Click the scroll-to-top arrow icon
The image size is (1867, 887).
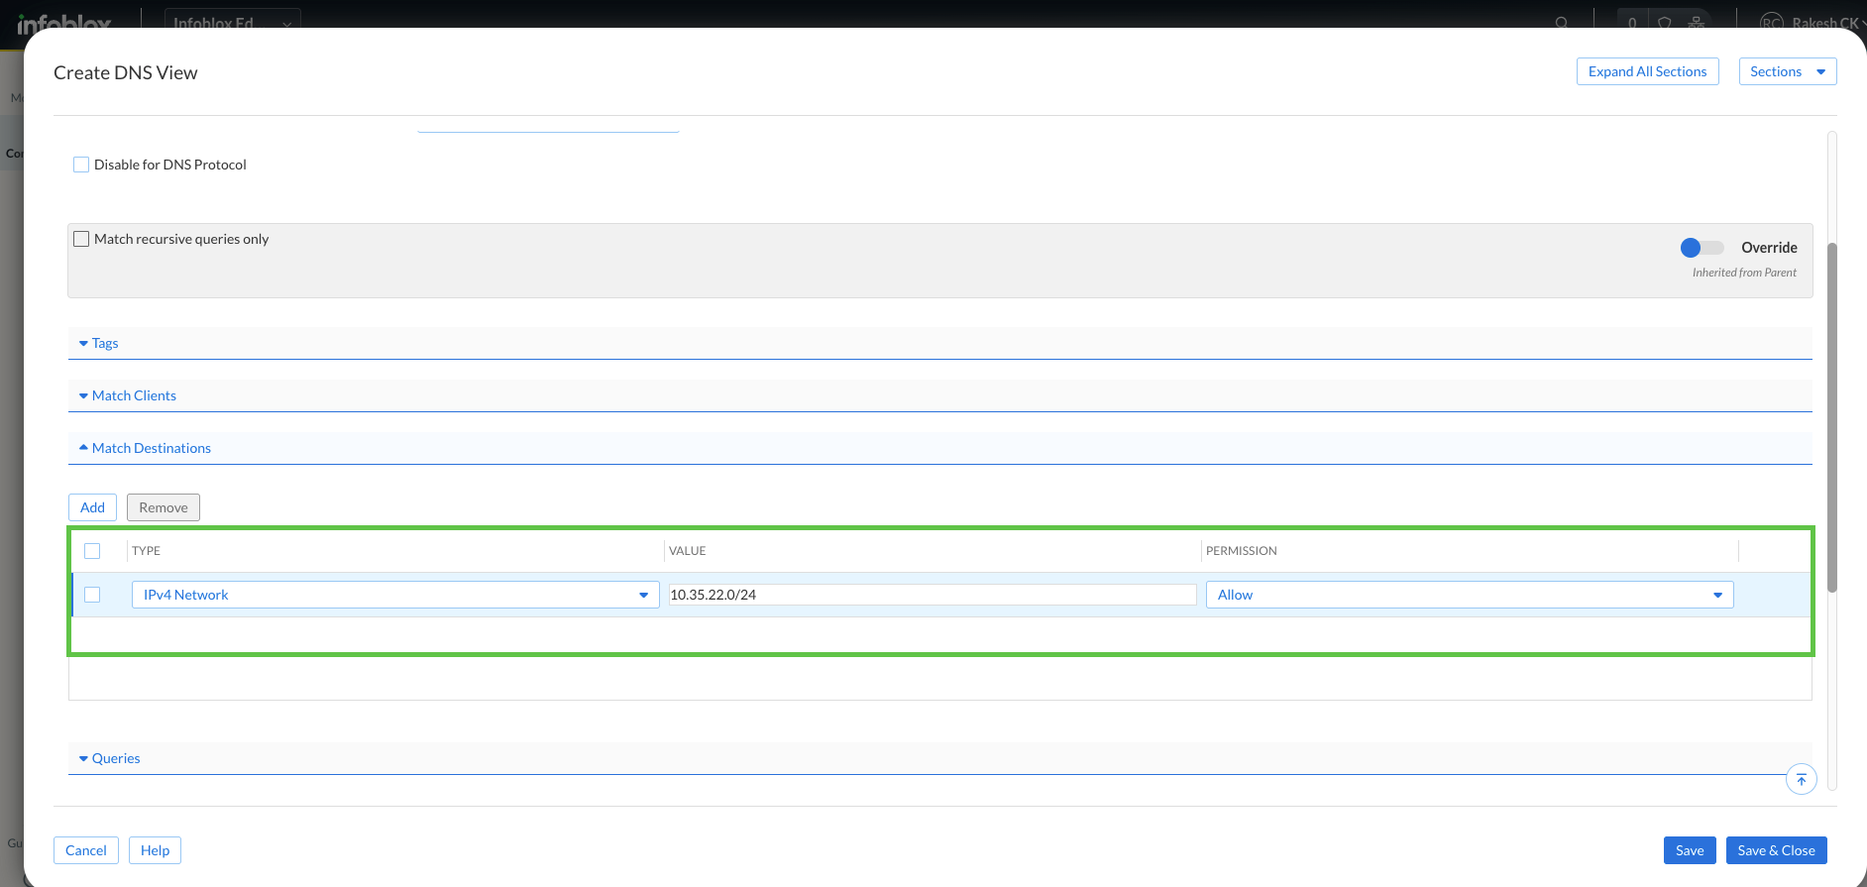point(1801,780)
